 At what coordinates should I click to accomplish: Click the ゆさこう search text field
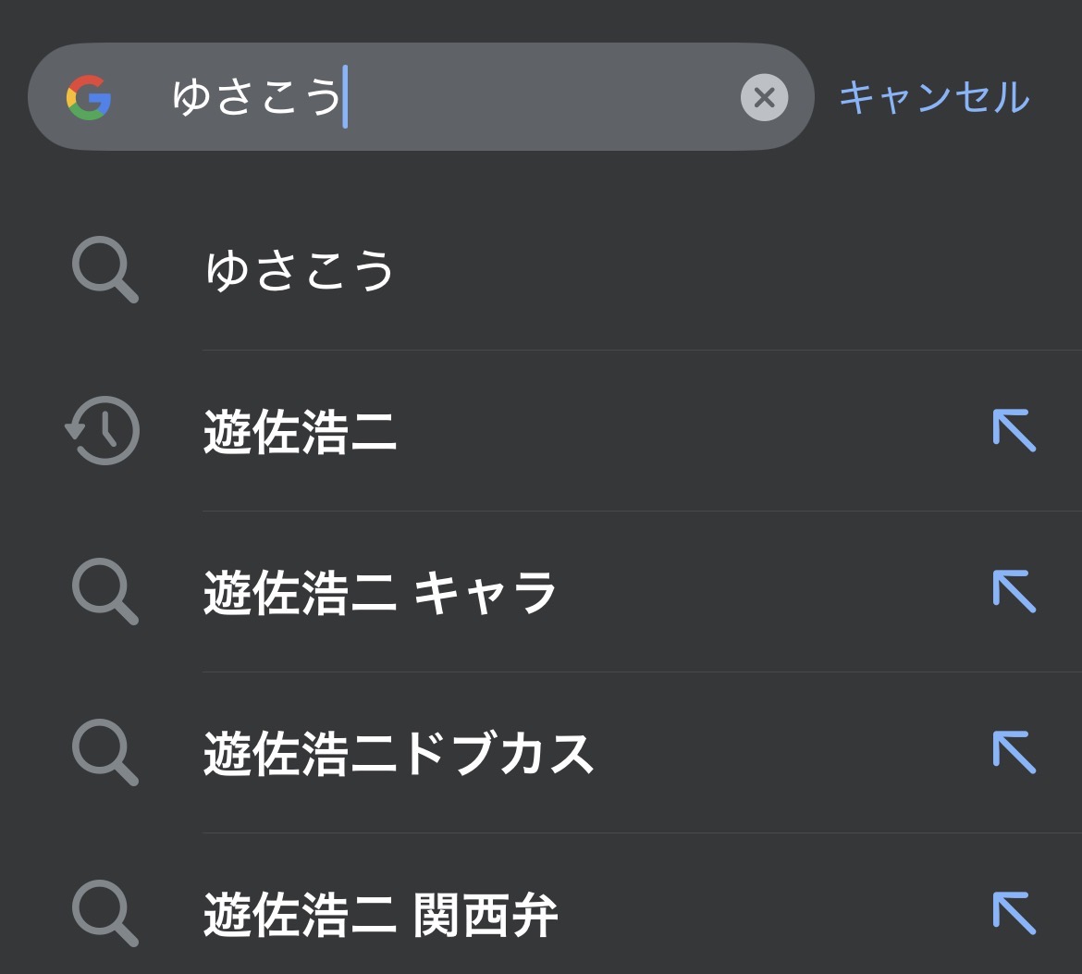coord(257,97)
